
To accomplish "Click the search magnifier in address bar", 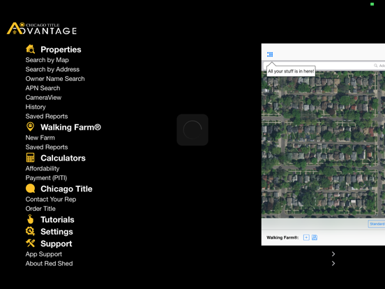I will click(x=376, y=66).
